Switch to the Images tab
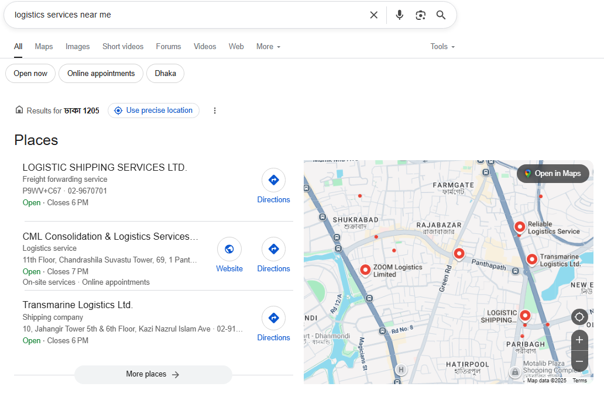The height and width of the screenshot is (397, 604). coord(77,47)
